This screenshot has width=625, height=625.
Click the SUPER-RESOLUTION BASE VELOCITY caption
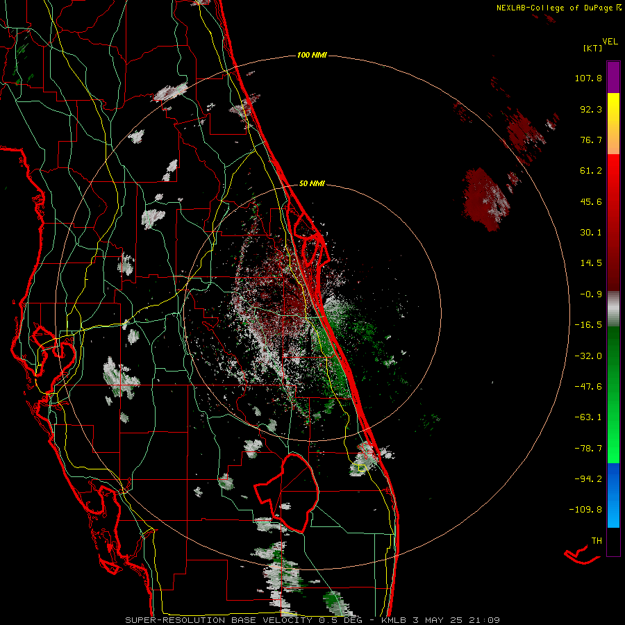coord(312,620)
